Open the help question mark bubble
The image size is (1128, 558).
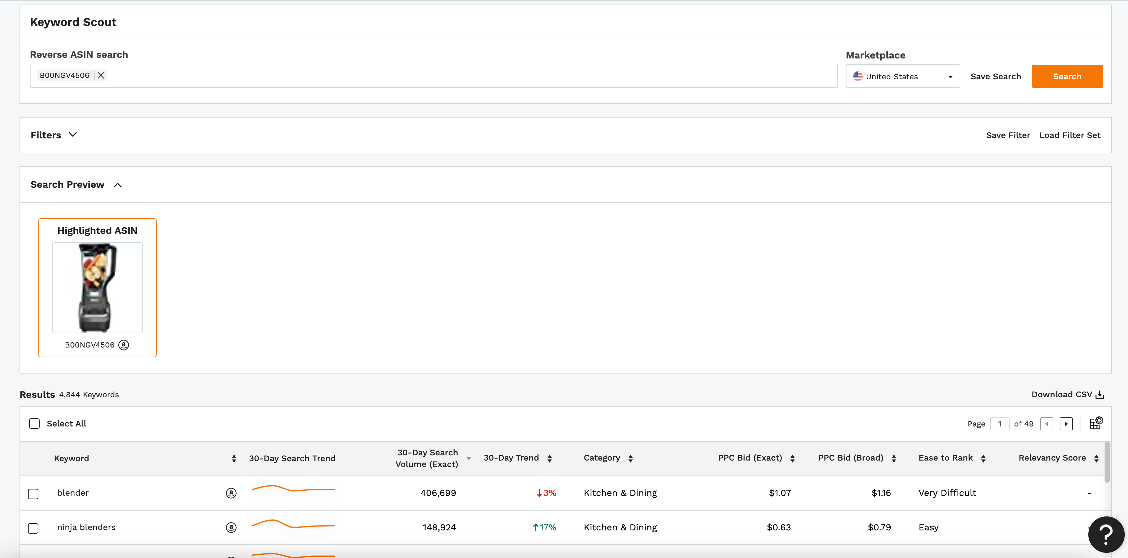[1106, 534]
